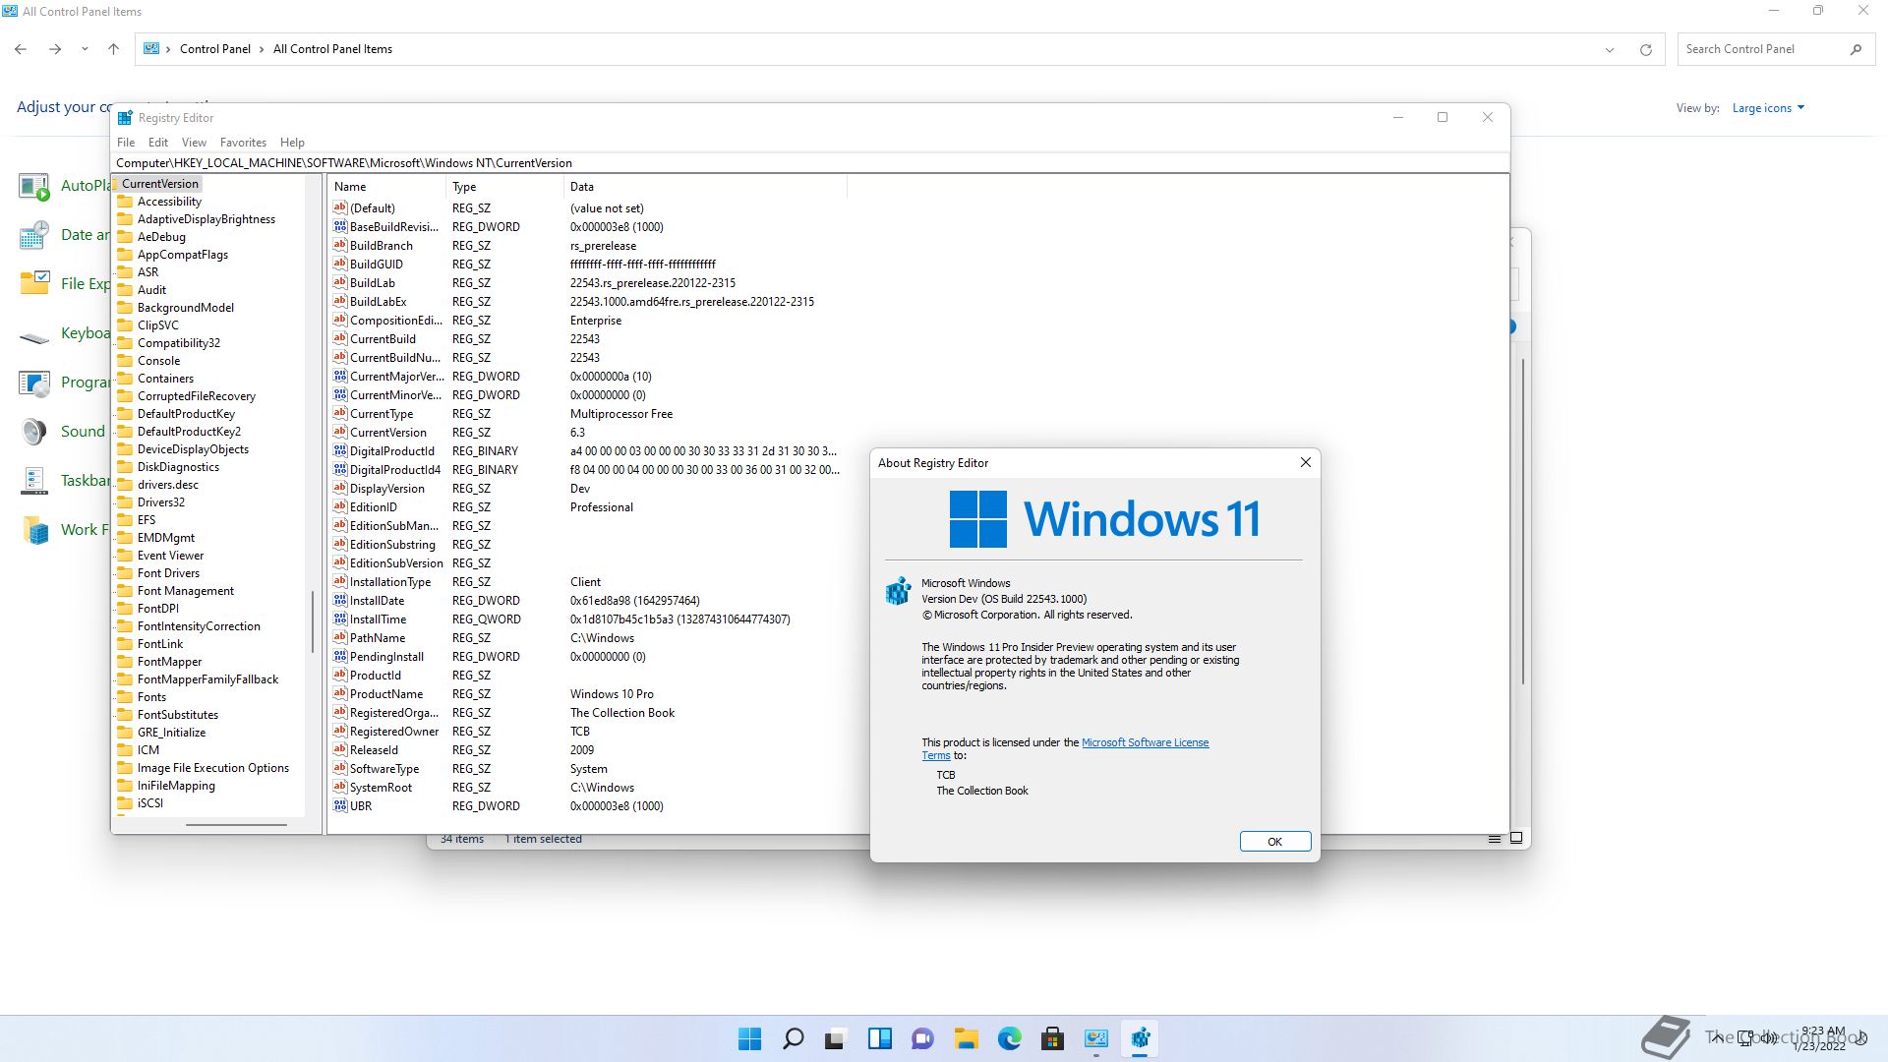Open the View menu in Registry Editor
Image resolution: width=1888 pixels, height=1062 pixels.
194,143
